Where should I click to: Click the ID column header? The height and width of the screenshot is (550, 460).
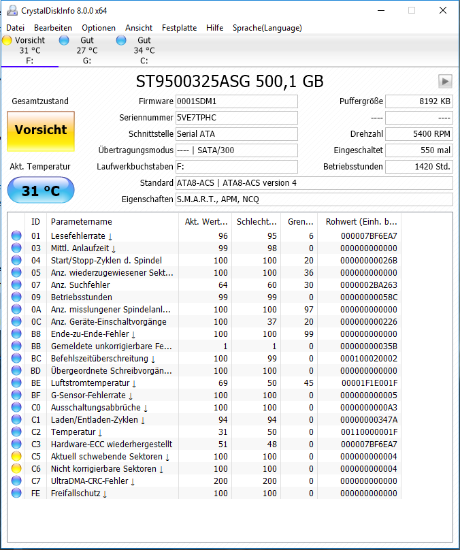[x=36, y=222]
